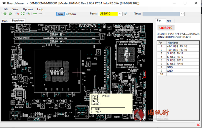
Task: Click the EATXPWR connector on the board
Action: point(87,26)
